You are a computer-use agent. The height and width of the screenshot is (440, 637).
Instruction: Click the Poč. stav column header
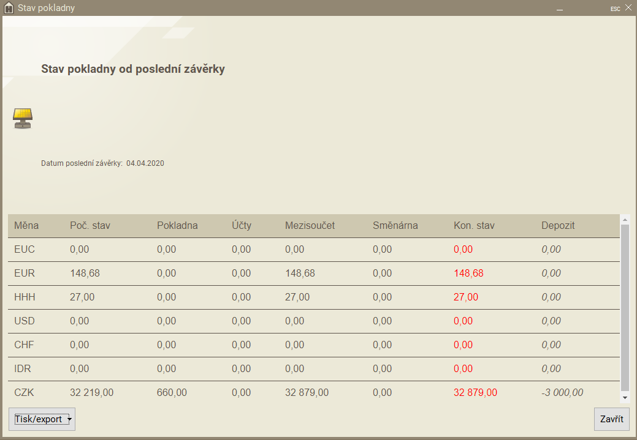pos(90,225)
